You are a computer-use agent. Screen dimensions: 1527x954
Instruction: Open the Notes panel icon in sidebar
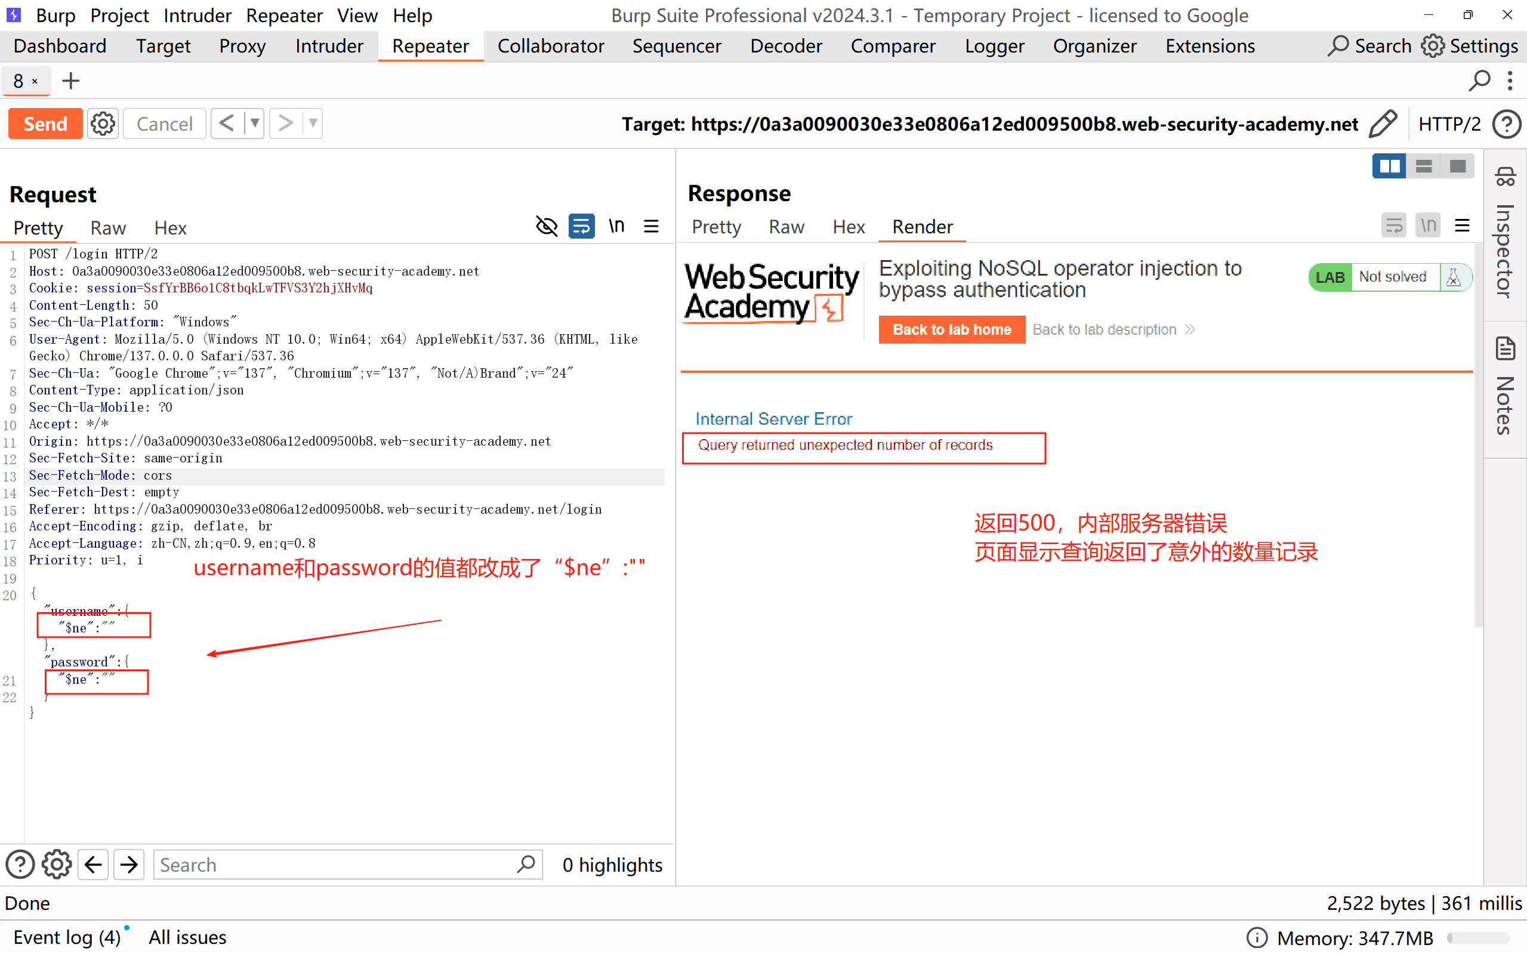coord(1506,348)
